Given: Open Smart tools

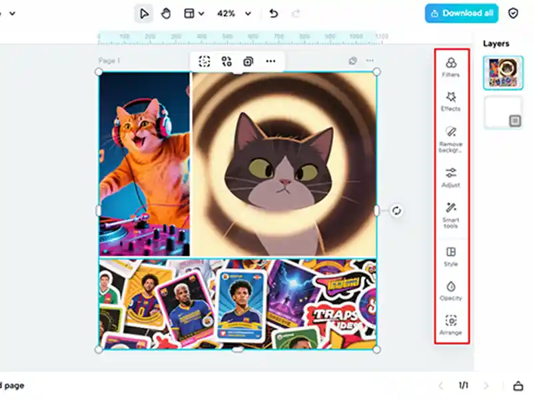Looking at the screenshot, I should (x=451, y=213).
